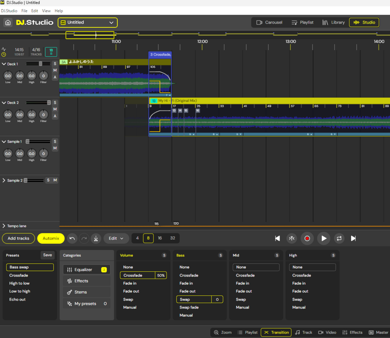390x338 pixels.
Task: Select the 3 Crossfade transition marker
Action: [160, 54]
